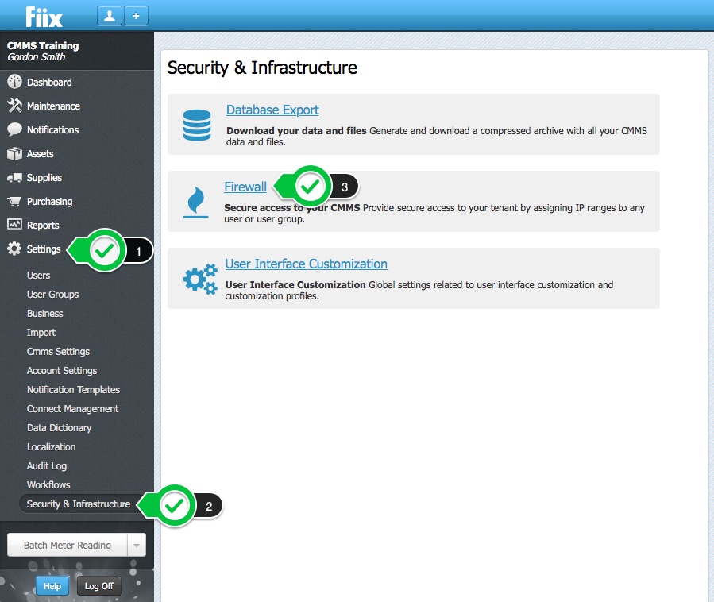Collapse the Settings menu
This screenshot has width=714, height=602.
(x=43, y=249)
